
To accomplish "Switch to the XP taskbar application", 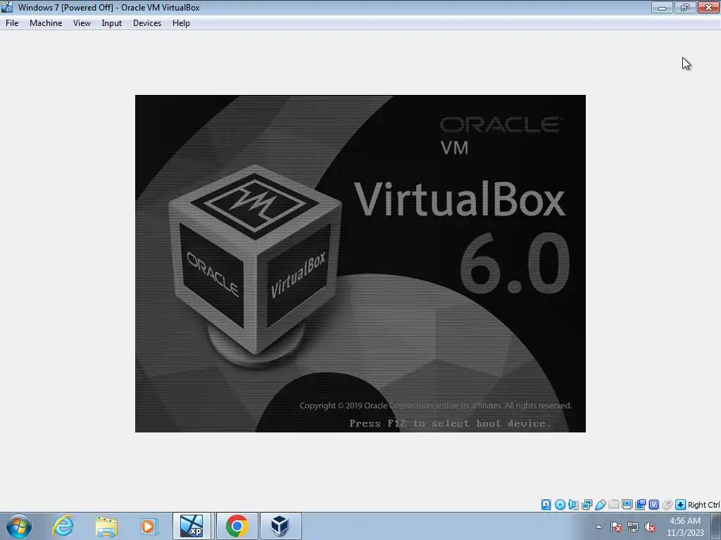I will (x=192, y=526).
